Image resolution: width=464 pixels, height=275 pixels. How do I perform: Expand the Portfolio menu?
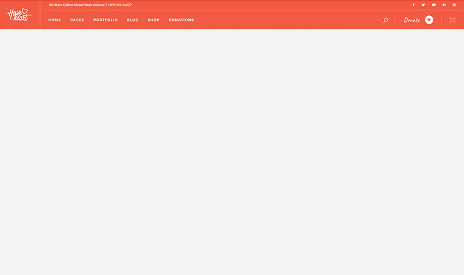click(106, 20)
